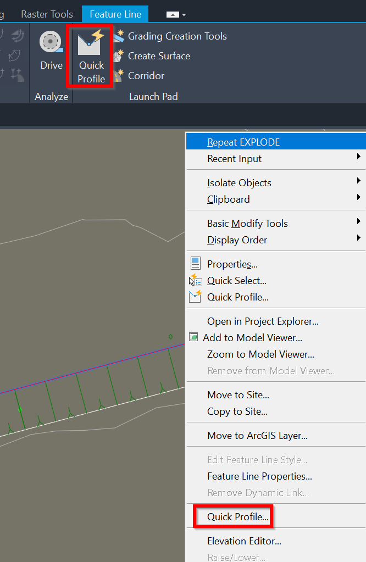Open Grading Creation Tools
Screen dimensions: 366x562
tap(170, 36)
